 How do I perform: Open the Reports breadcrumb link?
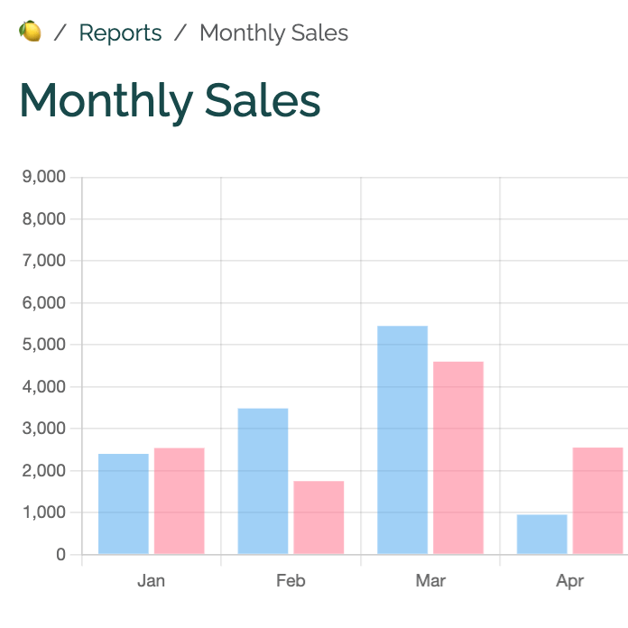(x=120, y=33)
